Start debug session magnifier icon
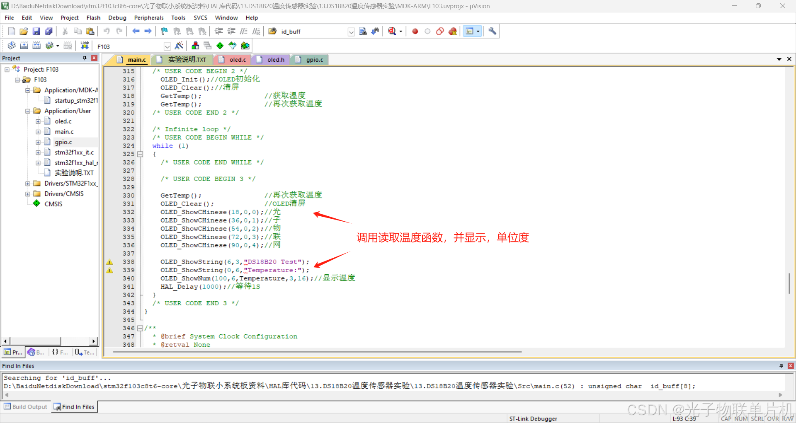 [x=392, y=31]
